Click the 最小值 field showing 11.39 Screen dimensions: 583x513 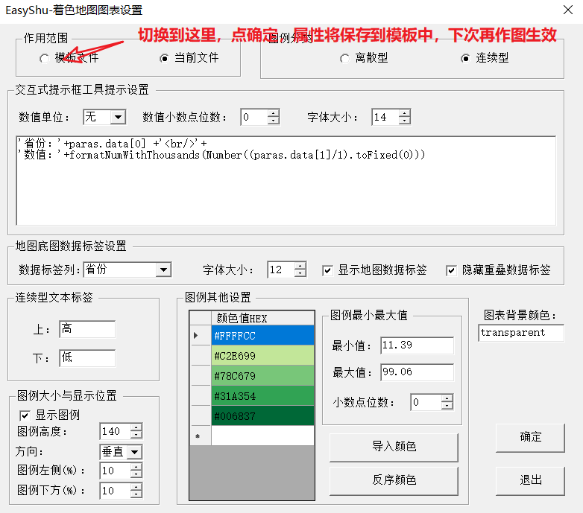[x=417, y=345]
